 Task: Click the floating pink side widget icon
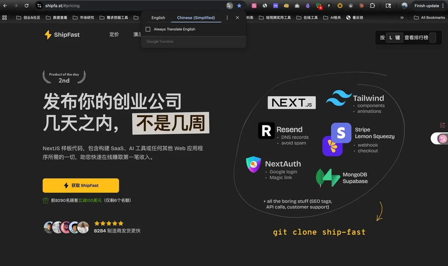pos(443,139)
